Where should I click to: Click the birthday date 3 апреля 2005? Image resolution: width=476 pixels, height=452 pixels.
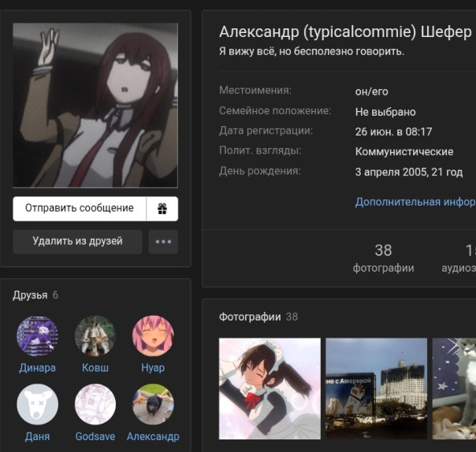(x=409, y=172)
